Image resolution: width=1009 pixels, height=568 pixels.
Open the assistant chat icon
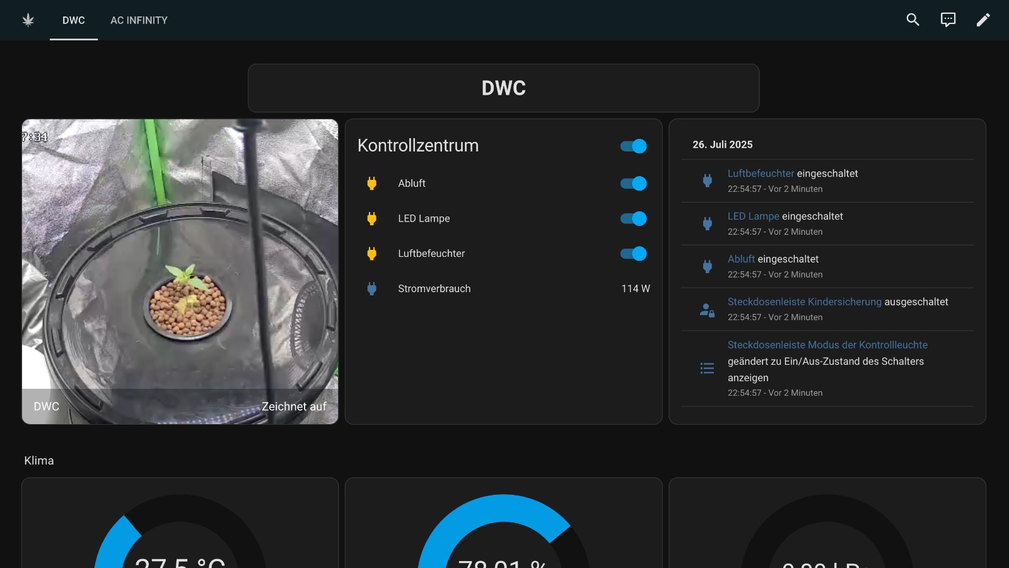(948, 20)
